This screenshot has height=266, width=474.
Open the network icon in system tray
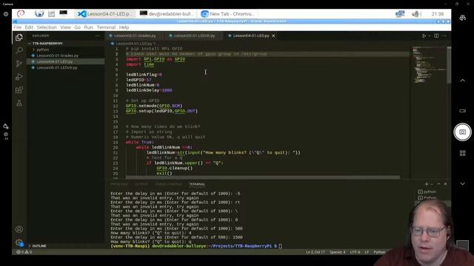pos(400,14)
